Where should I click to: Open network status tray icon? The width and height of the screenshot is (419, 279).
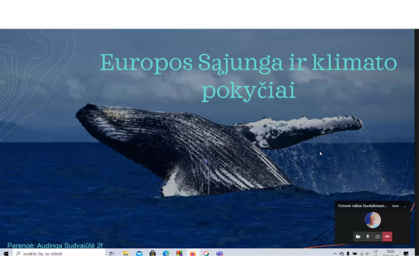[361, 254]
